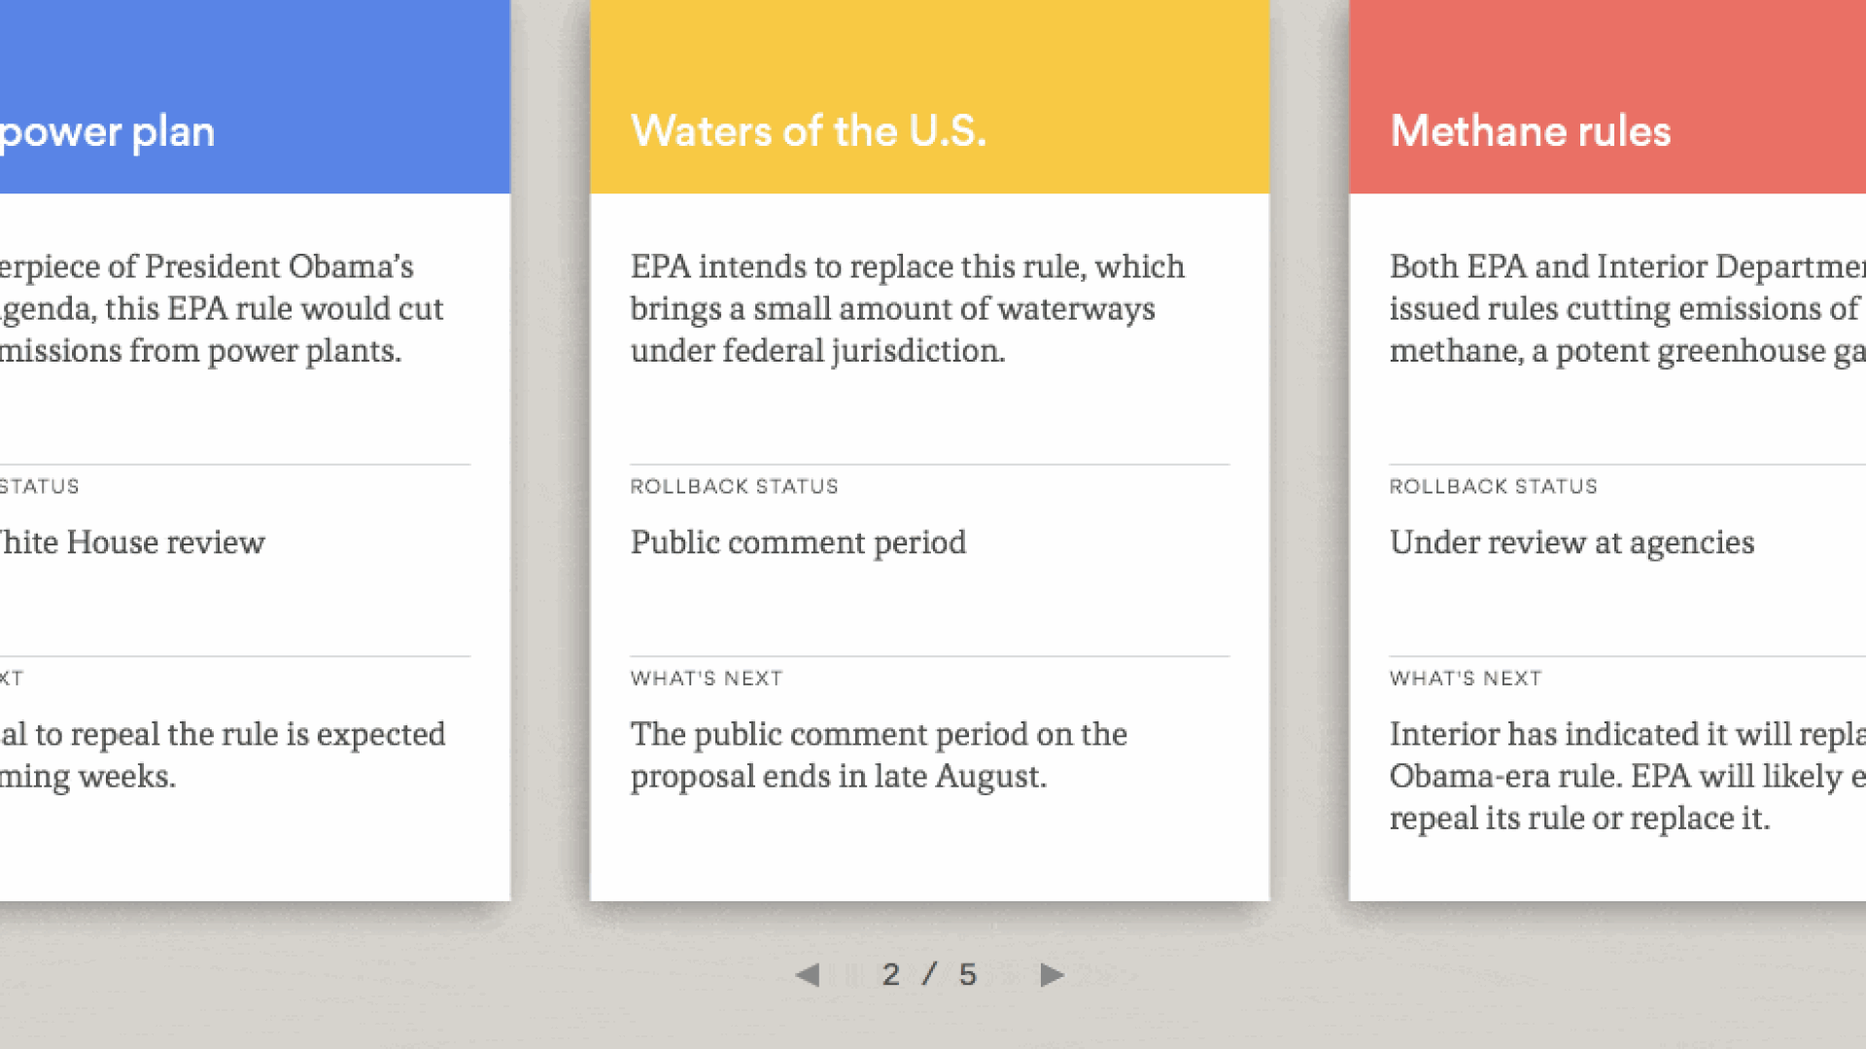The image size is (1866, 1049).
Task: Go to the previous card using left arrow
Action: pos(808,974)
